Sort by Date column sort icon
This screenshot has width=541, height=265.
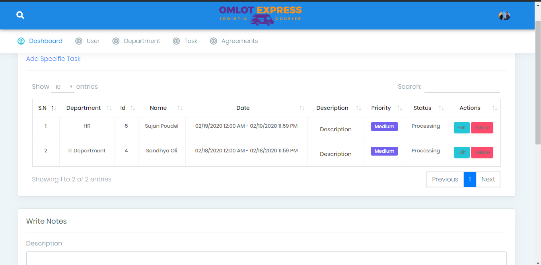click(302, 108)
